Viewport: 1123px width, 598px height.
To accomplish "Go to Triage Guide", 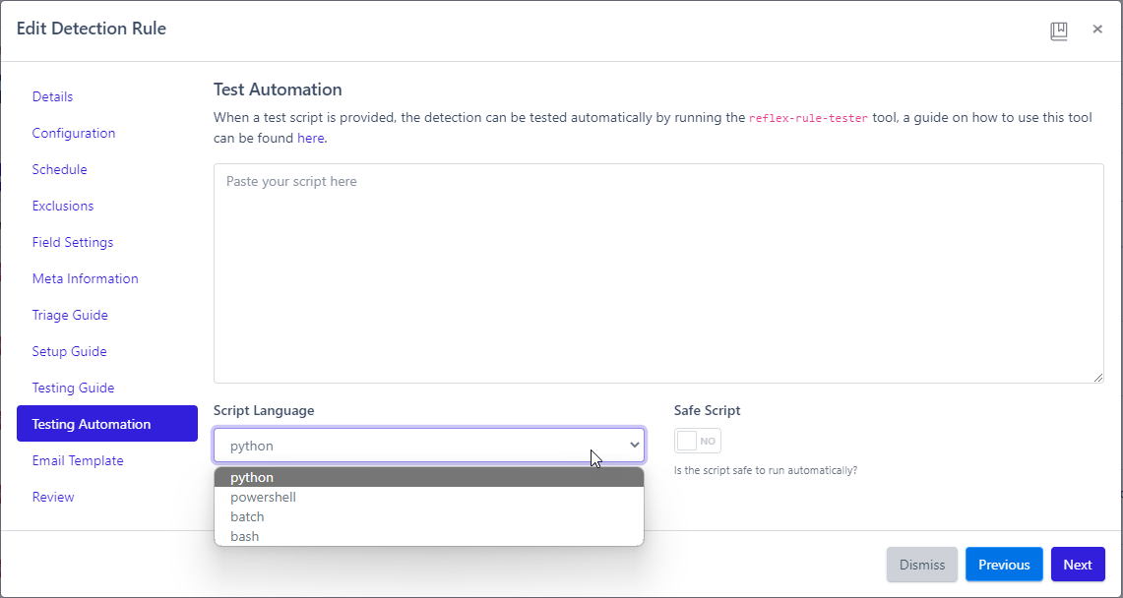I will coord(70,316).
